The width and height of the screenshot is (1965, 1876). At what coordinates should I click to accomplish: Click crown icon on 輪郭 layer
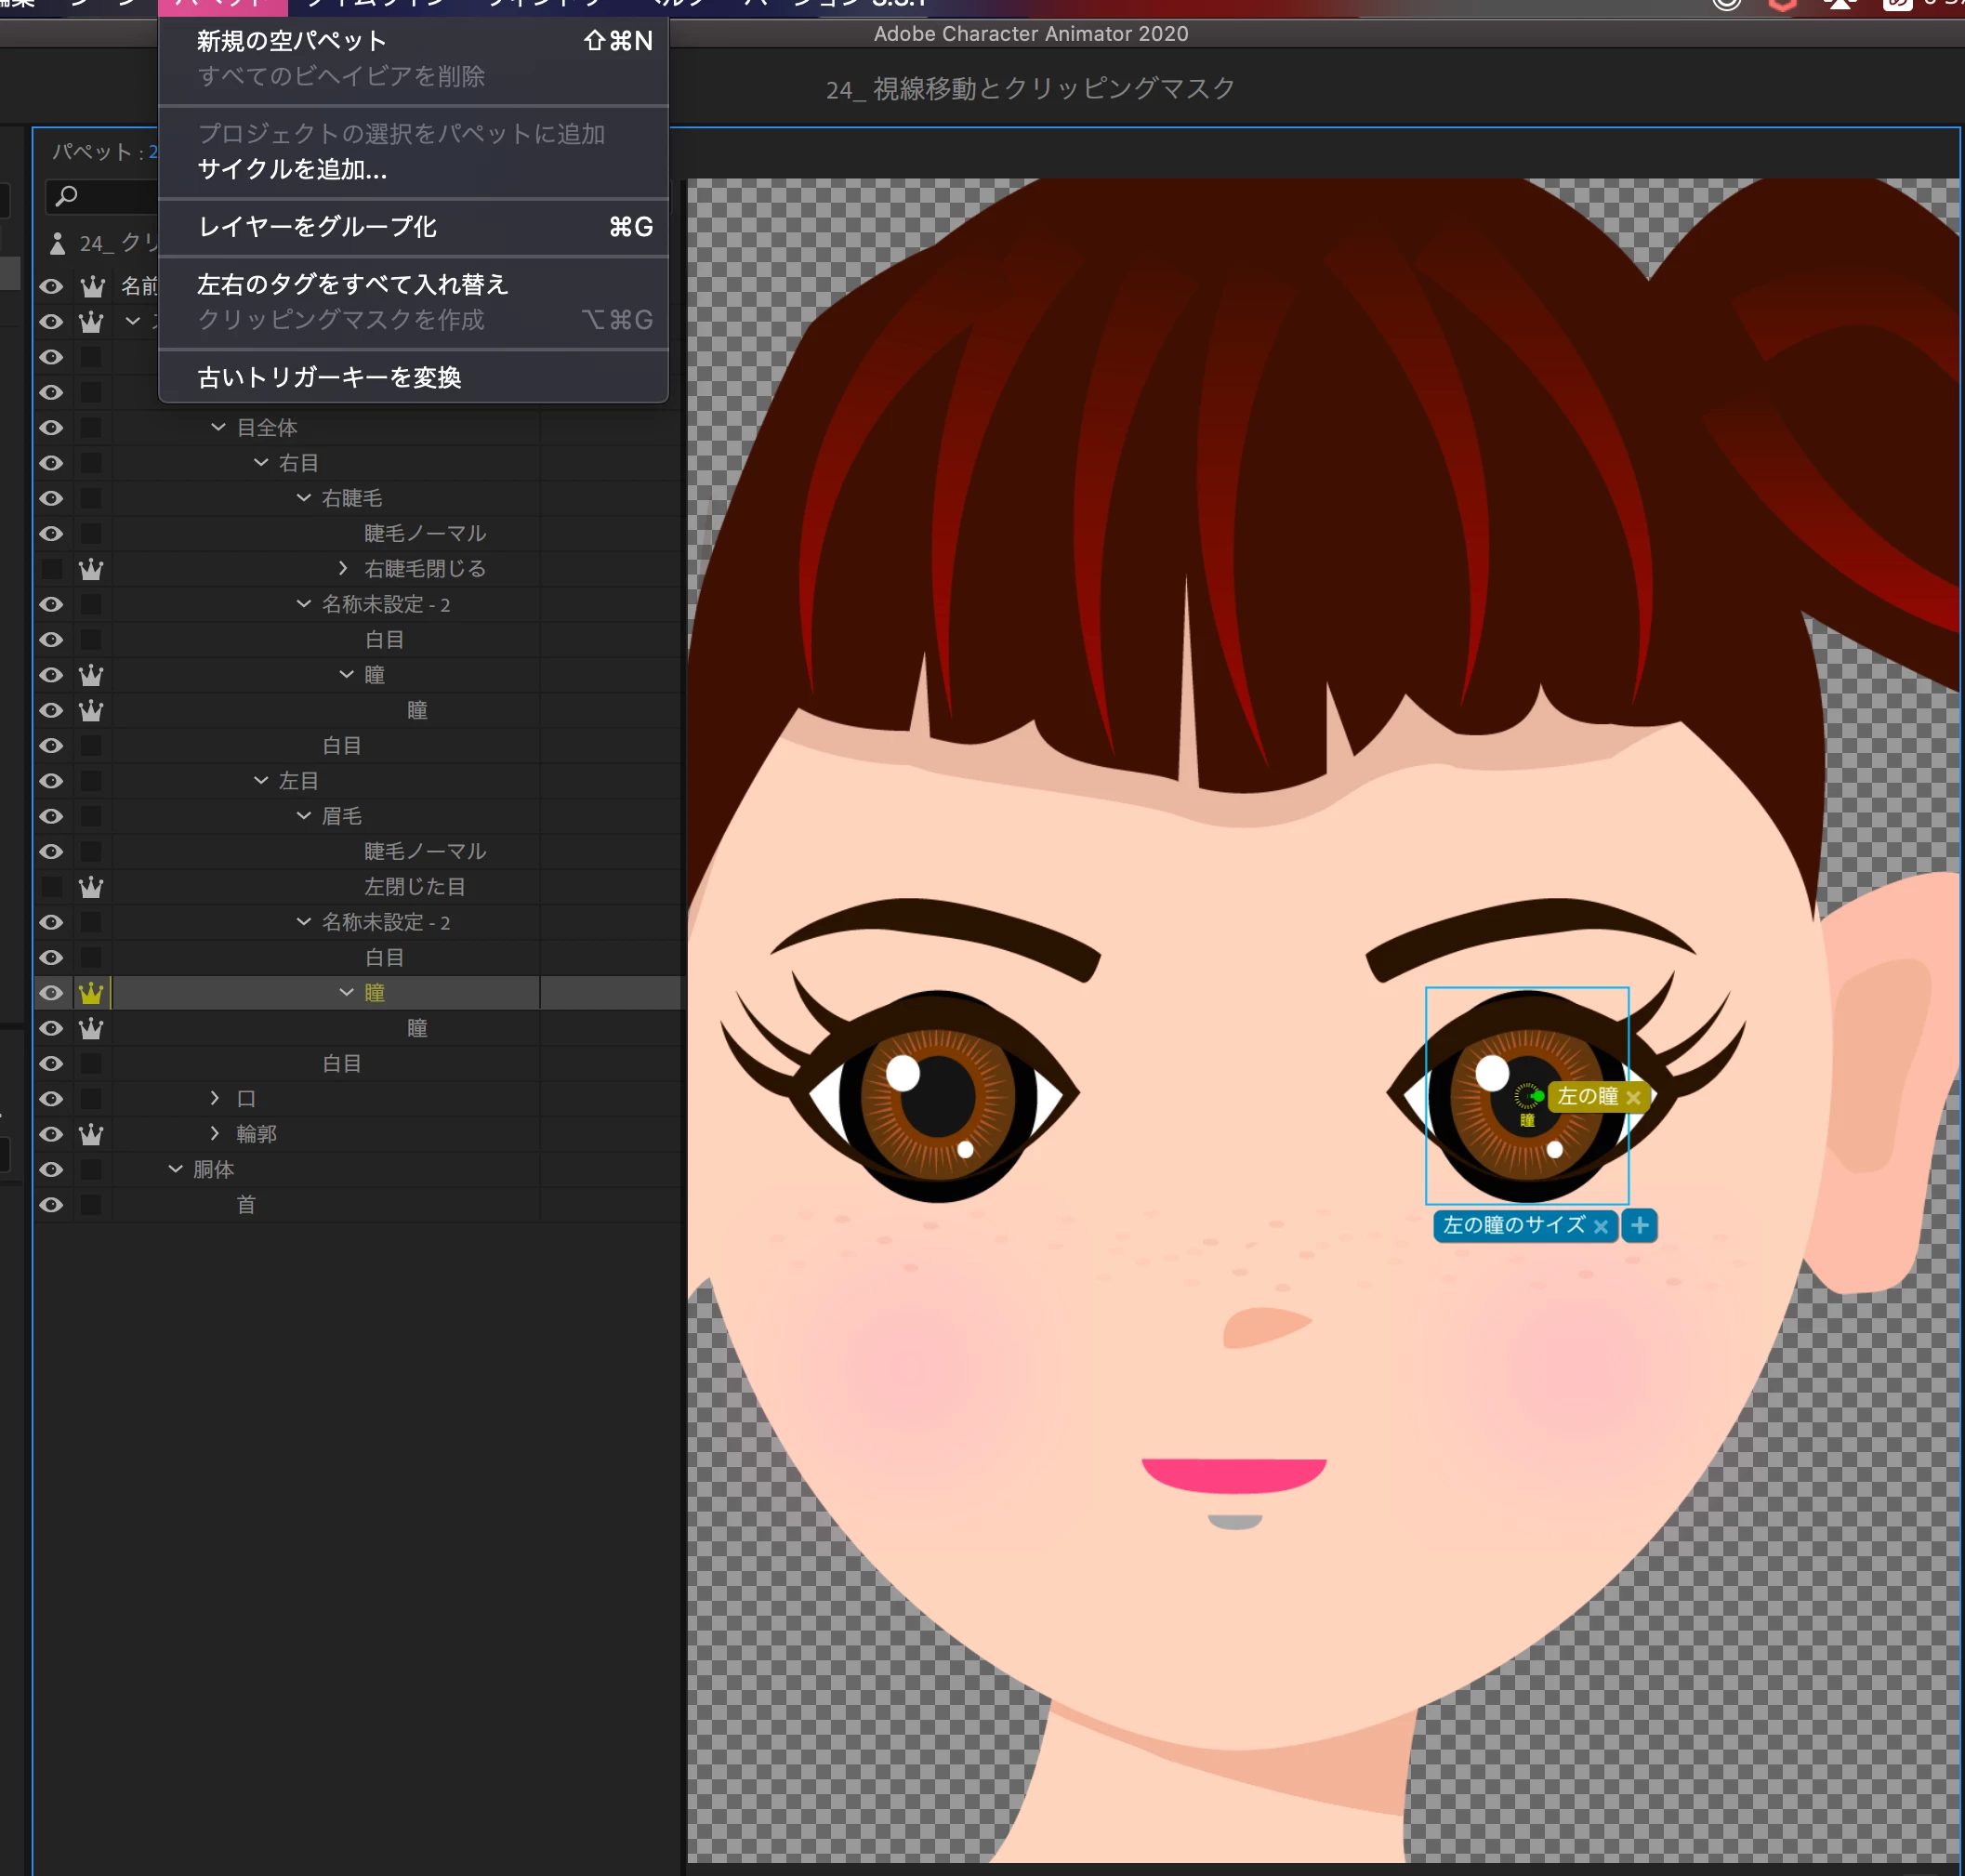click(x=91, y=1134)
